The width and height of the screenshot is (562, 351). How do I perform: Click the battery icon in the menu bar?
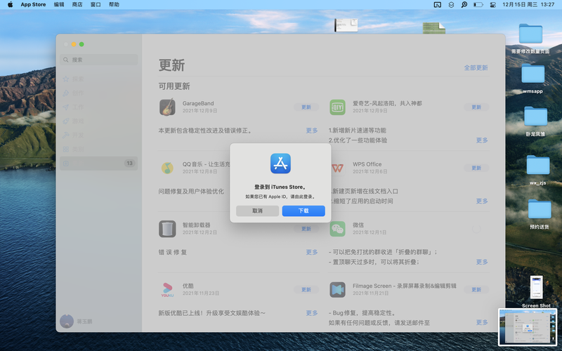(x=478, y=5)
